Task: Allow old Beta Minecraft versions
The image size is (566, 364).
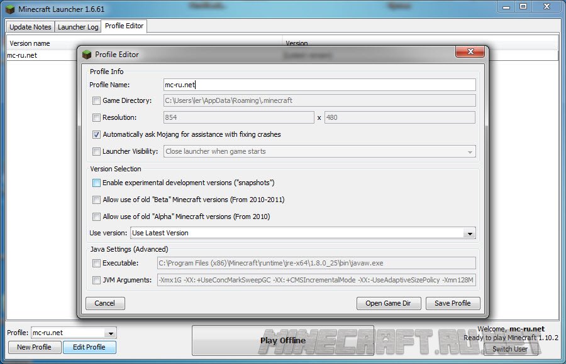Action: coord(96,200)
